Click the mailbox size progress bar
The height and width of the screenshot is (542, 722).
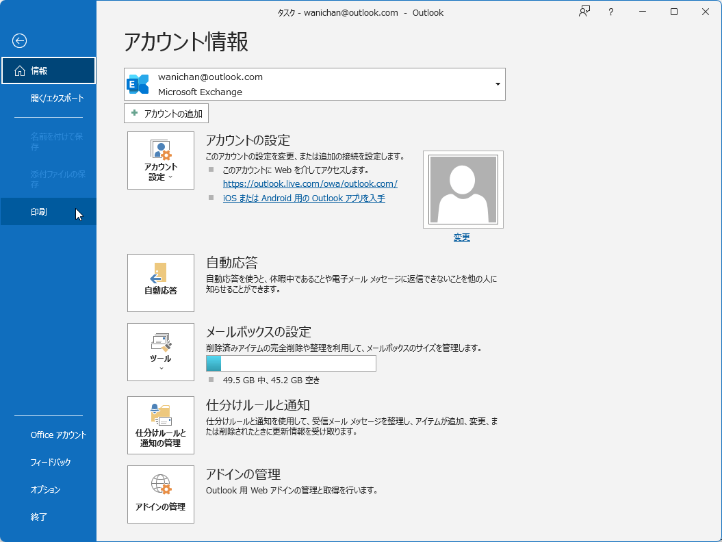pos(291,363)
